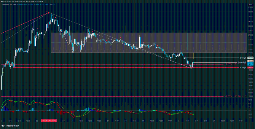
Task: Click the 0.00 label on indicator scale
Action: [250, 111]
